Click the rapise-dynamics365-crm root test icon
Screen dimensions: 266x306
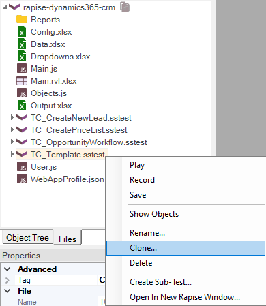(x=14, y=7)
